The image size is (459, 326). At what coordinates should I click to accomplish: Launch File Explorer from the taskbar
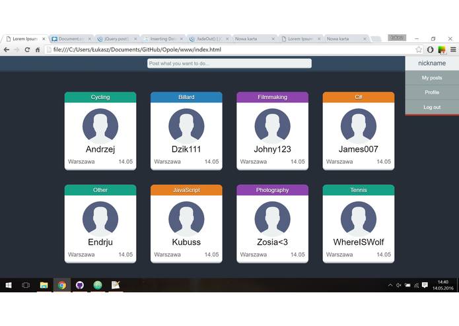(44, 285)
